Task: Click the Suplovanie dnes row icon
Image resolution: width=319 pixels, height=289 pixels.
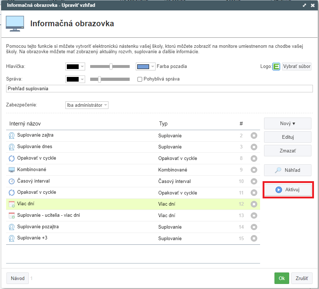Action: coord(11,147)
